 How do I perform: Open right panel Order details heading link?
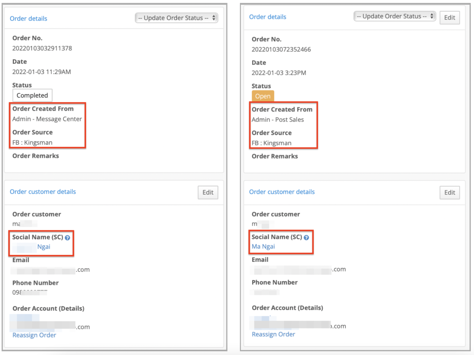268,17
